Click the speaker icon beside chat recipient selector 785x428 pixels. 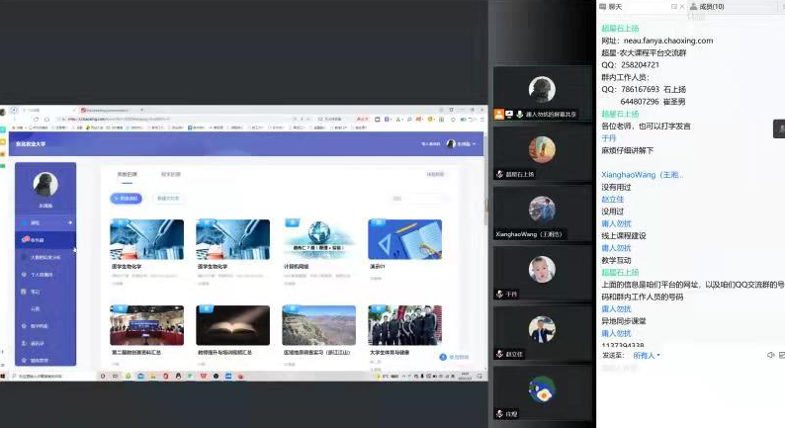click(x=770, y=355)
